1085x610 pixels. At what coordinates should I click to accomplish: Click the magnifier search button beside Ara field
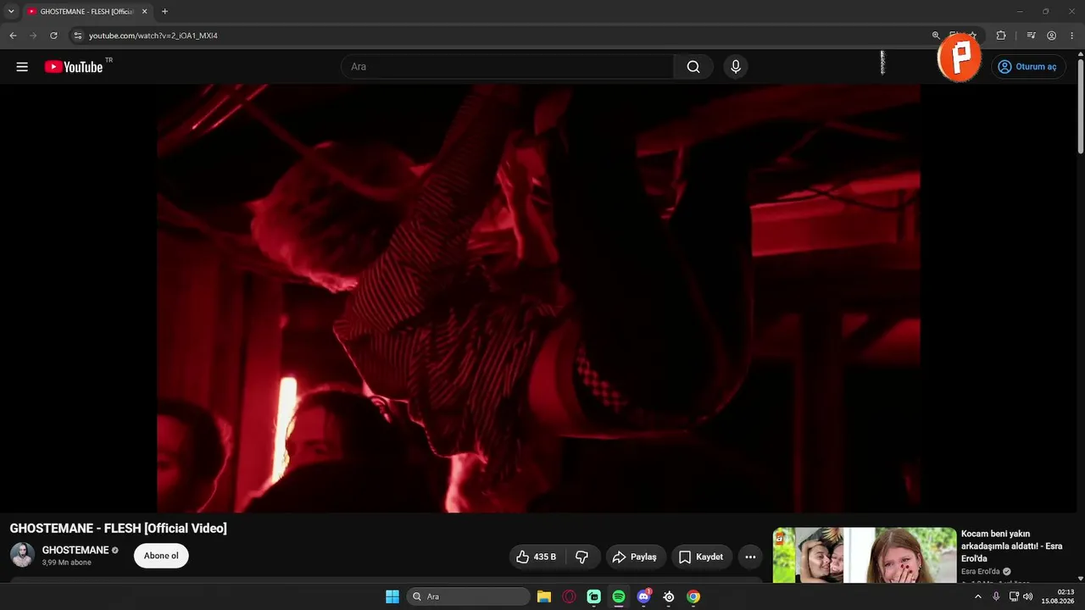pyautogui.click(x=693, y=67)
